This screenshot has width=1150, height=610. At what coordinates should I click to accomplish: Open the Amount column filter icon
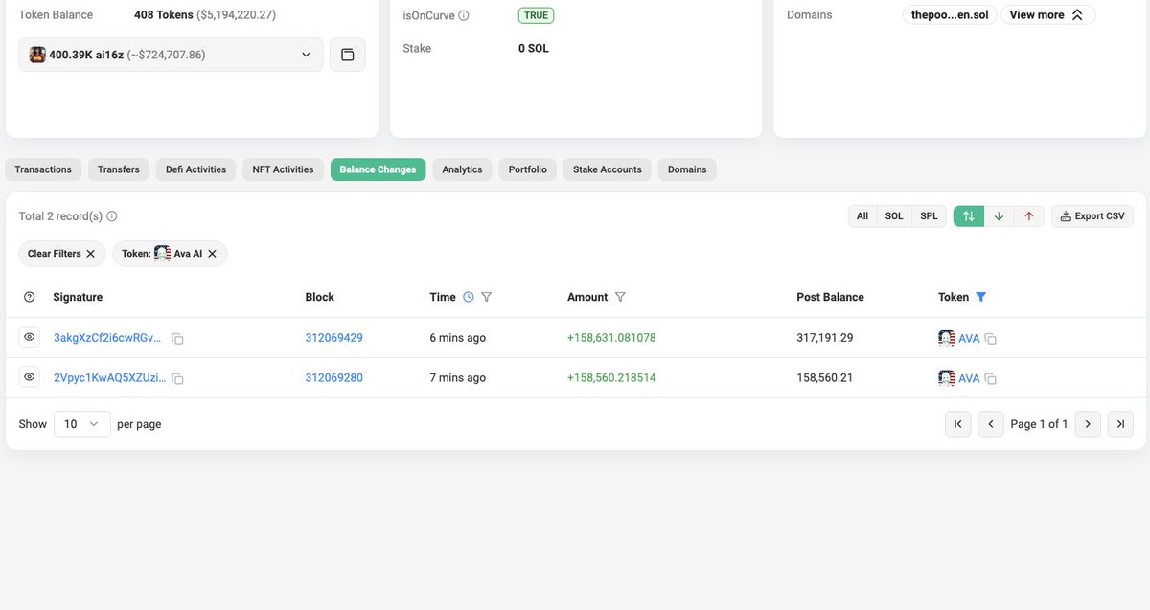click(620, 297)
